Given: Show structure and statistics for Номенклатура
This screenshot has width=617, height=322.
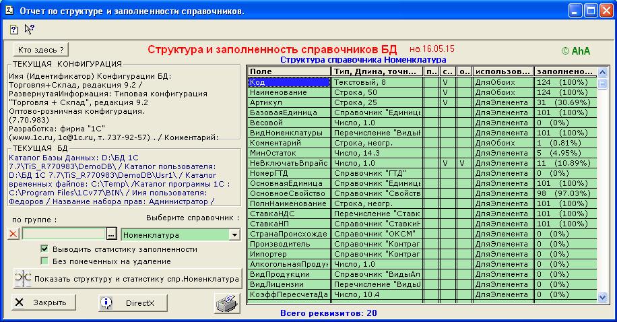Looking at the screenshot, I should [x=127, y=279].
